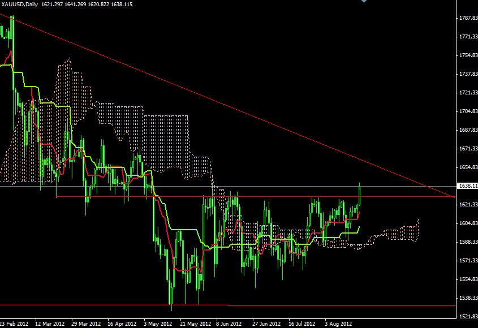
Task: Click the 29 Mar 2012 date label
Action: 86,323
